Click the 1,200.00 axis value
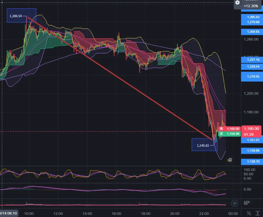263x217 pixels. coord(251,93)
